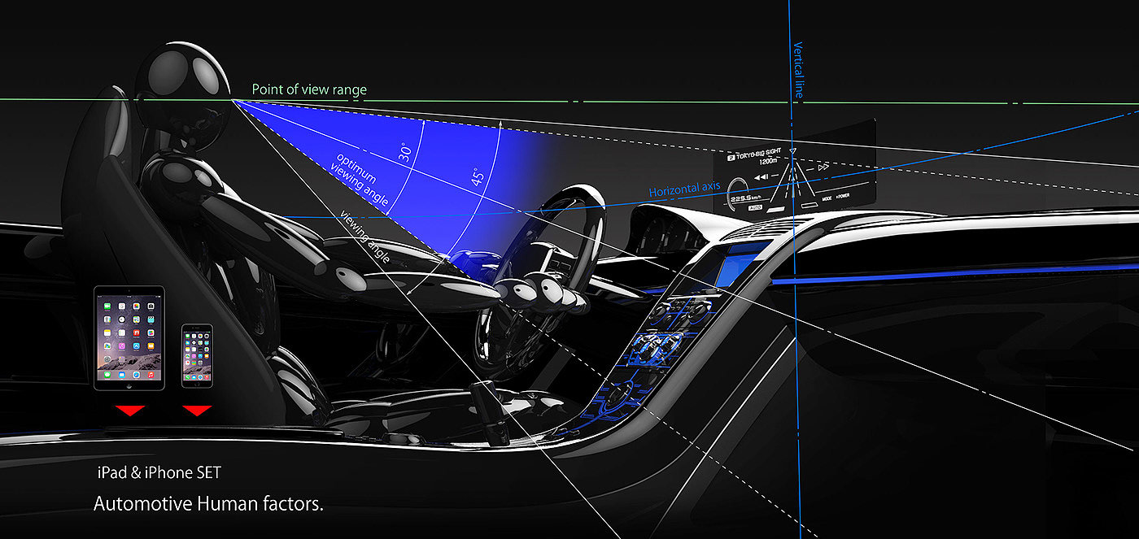Toggle AUTO mode on the HUD

756,207
